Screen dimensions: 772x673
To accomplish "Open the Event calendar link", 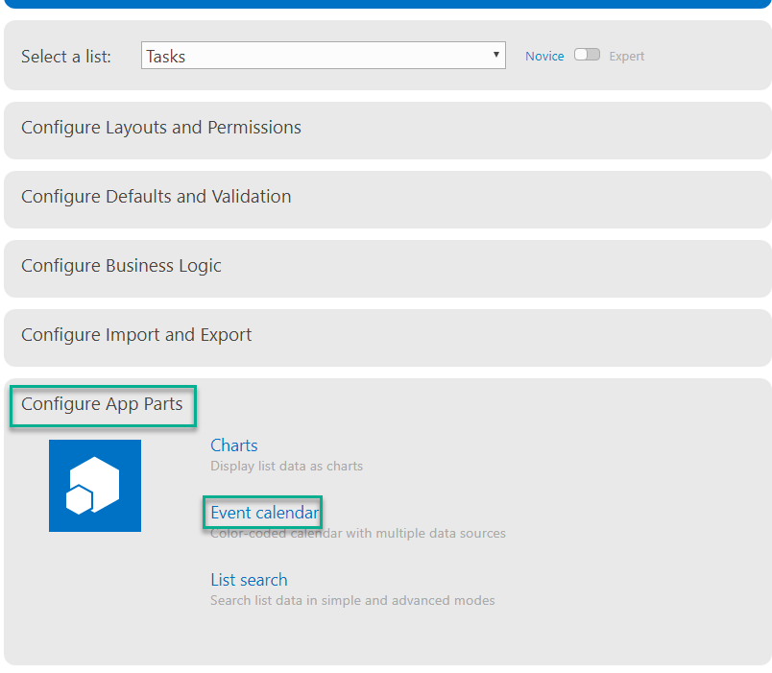I will pos(265,513).
